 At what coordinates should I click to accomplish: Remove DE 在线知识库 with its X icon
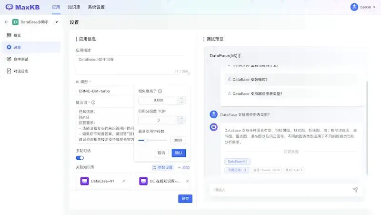pos(187,181)
